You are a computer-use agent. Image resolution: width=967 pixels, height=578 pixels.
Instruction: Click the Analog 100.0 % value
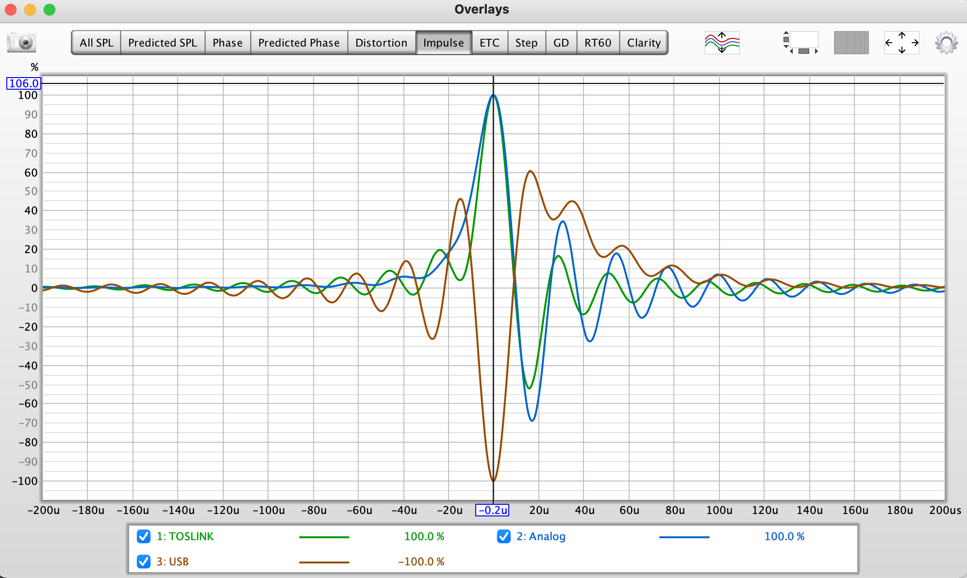784,536
